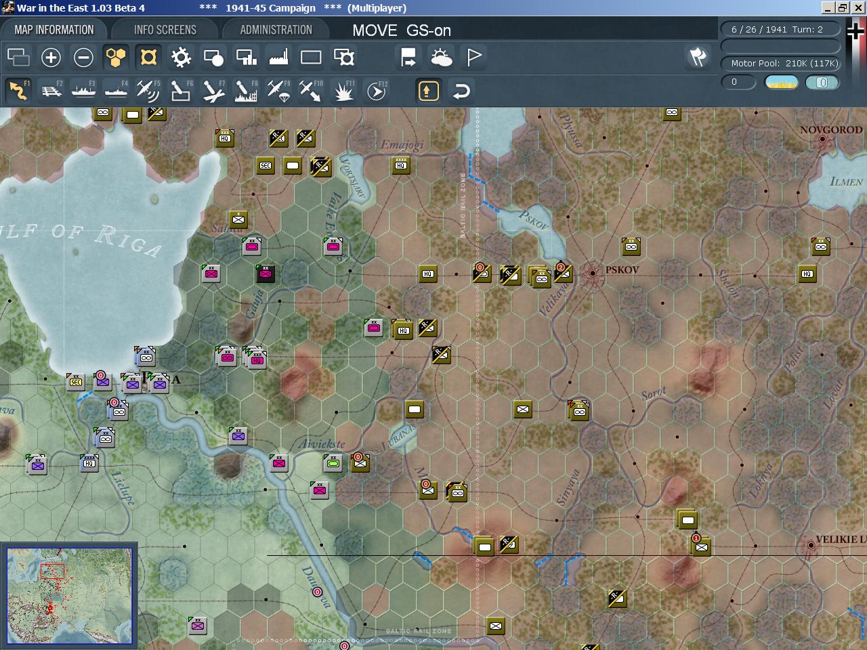Show the weather display icon
Viewport: 867px width, 650px height.
tap(441, 58)
